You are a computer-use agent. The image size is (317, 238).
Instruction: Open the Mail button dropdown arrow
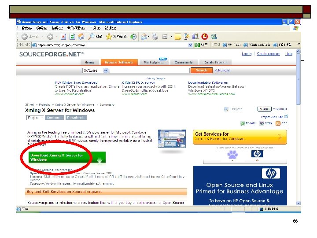(149, 37)
